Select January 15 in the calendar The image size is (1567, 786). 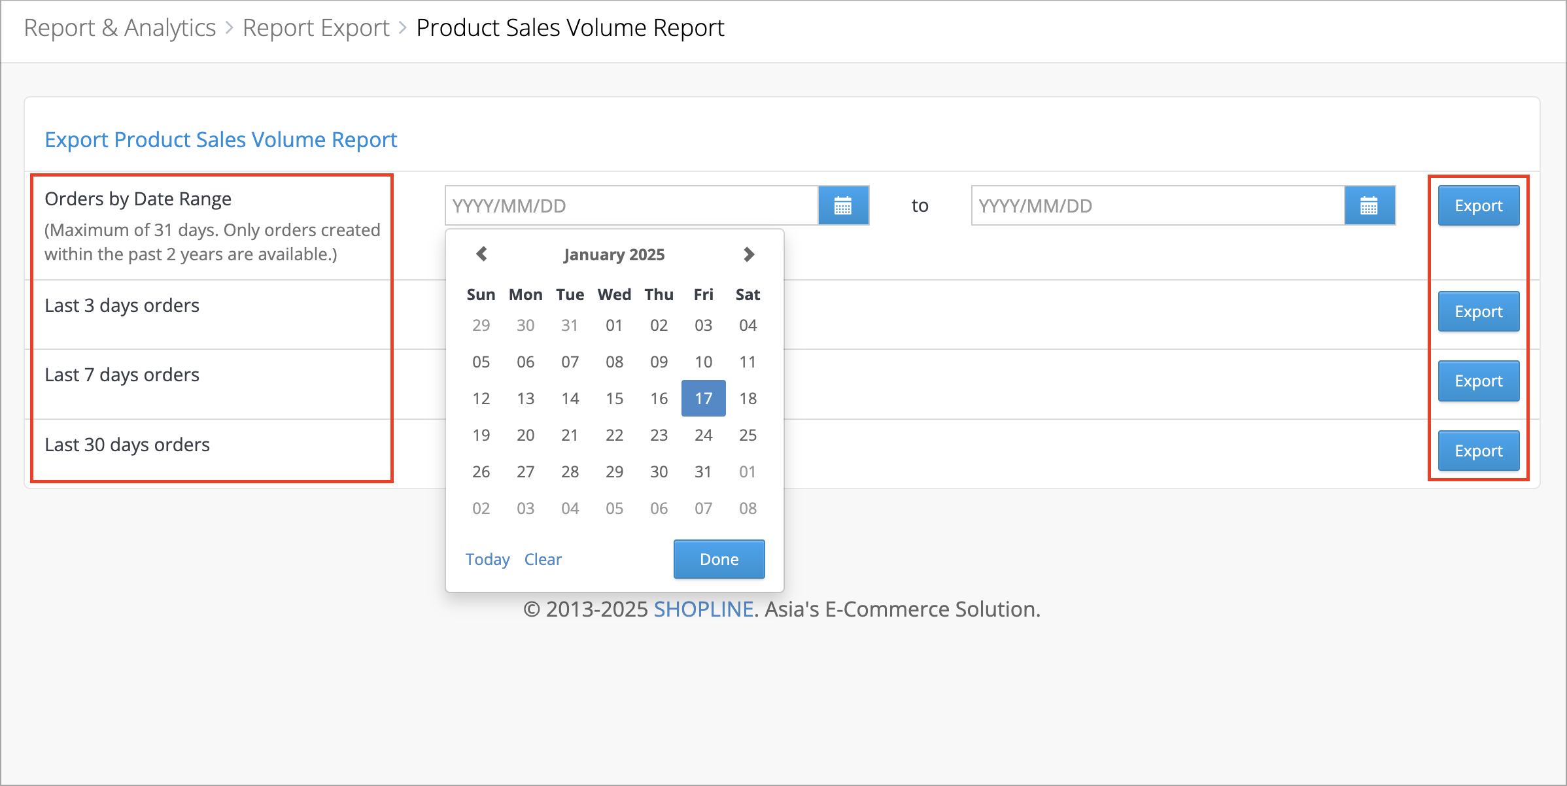pyautogui.click(x=614, y=398)
